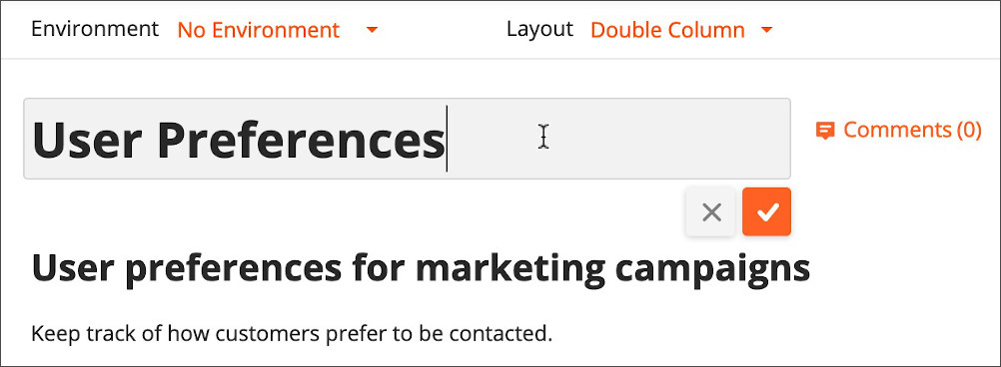The height and width of the screenshot is (367, 1001).
Task: Click the Environment label
Action: pos(95,29)
